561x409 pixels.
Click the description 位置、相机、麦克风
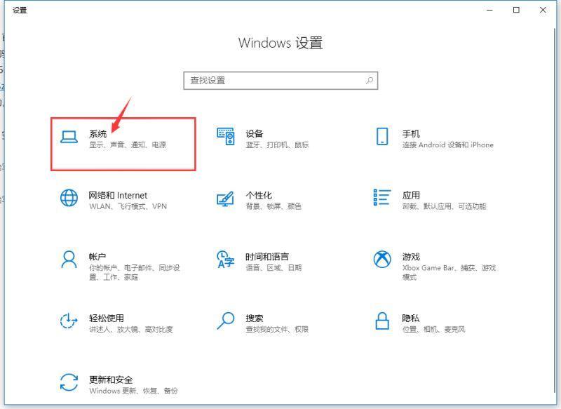[434, 329]
